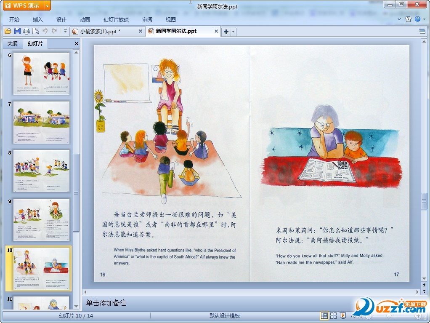The width and height of the screenshot is (430, 323).
Task: Open print preview
Action: point(36,31)
